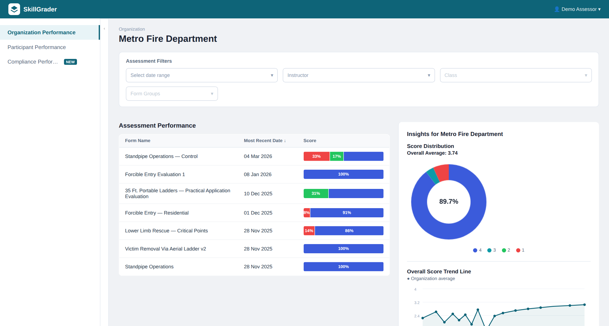The height and width of the screenshot is (326, 609).
Task: Click the NEW badge next to Compliance Performance
Action: pyautogui.click(x=70, y=62)
